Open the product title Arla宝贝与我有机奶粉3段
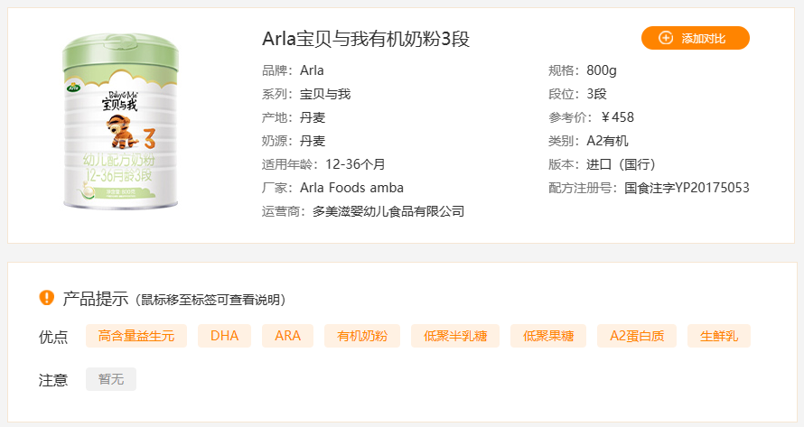The image size is (804, 427). [366, 39]
